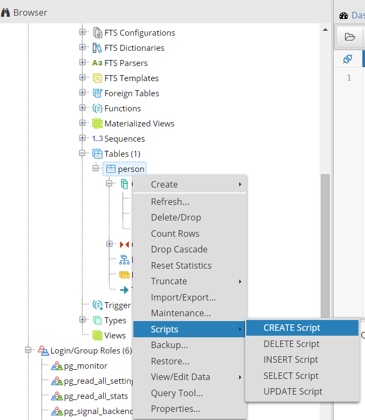Screen dimensions: 365x420
Task: Expand the Types tree node
Action: [83, 319]
